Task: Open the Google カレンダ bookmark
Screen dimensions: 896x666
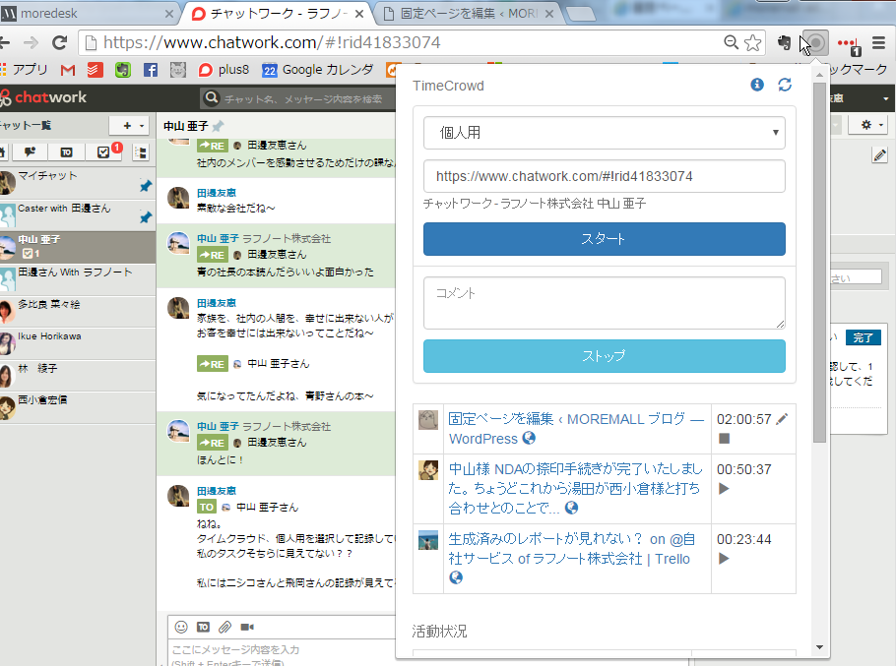Action: pos(318,70)
